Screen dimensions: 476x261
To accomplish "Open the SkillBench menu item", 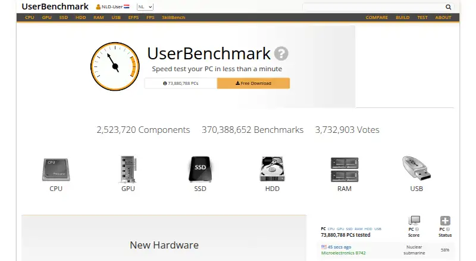I will click(x=173, y=17).
